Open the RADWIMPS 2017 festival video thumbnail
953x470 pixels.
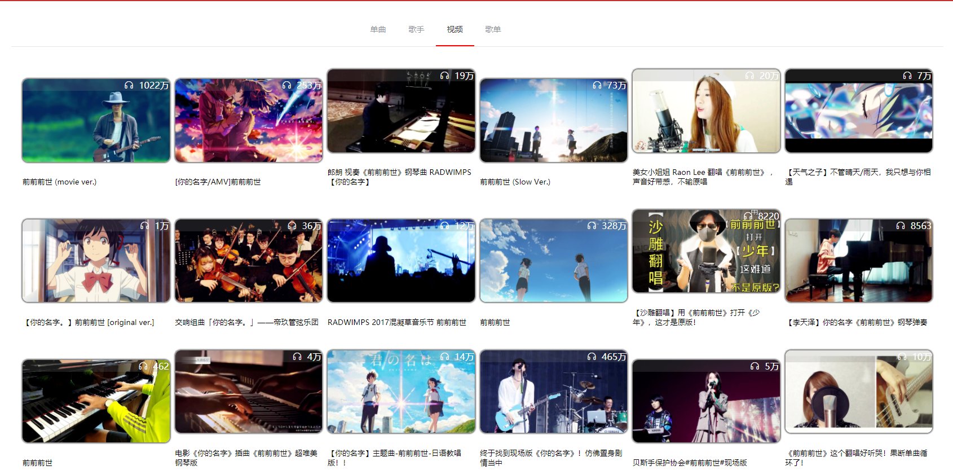point(401,261)
